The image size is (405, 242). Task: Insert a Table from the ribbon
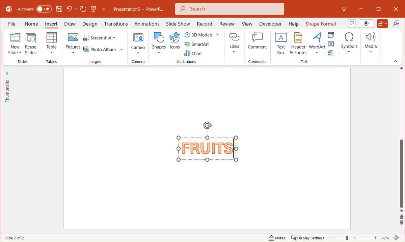52,43
